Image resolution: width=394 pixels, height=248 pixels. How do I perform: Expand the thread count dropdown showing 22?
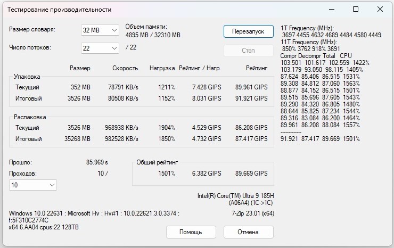point(100,48)
